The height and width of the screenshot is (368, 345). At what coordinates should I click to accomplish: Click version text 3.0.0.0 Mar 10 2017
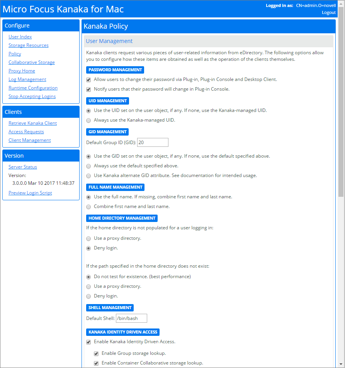[43, 183]
